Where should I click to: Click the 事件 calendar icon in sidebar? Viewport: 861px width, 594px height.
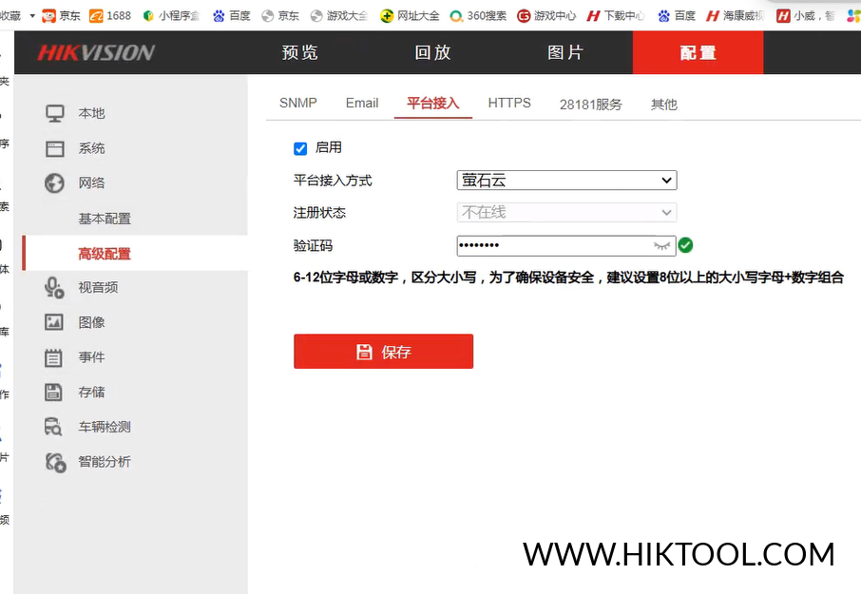click(x=53, y=357)
